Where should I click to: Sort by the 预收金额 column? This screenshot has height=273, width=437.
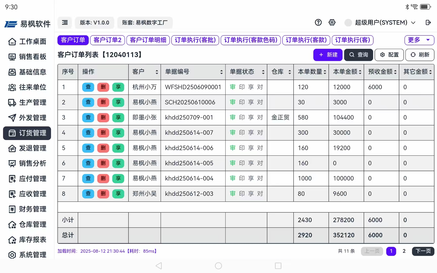pyautogui.click(x=395, y=72)
